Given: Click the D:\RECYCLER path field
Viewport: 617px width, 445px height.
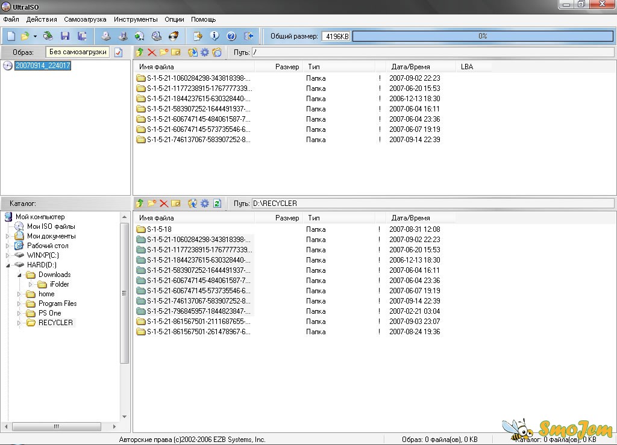Looking at the screenshot, I should (433, 204).
